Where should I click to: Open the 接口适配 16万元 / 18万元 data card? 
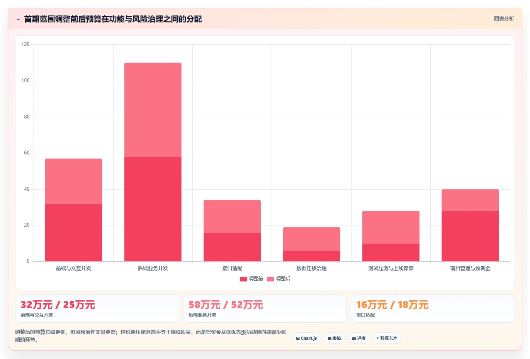pos(433,308)
